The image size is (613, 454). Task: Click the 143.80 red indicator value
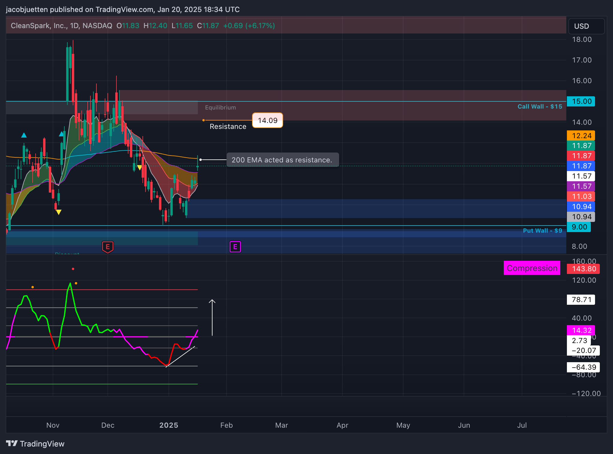[583, 269]
